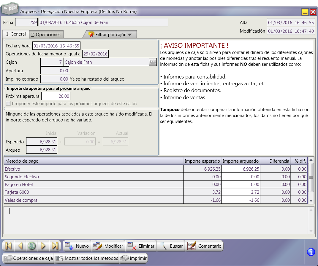
Task: Click the cash register window icon
Action: point(10,9)
